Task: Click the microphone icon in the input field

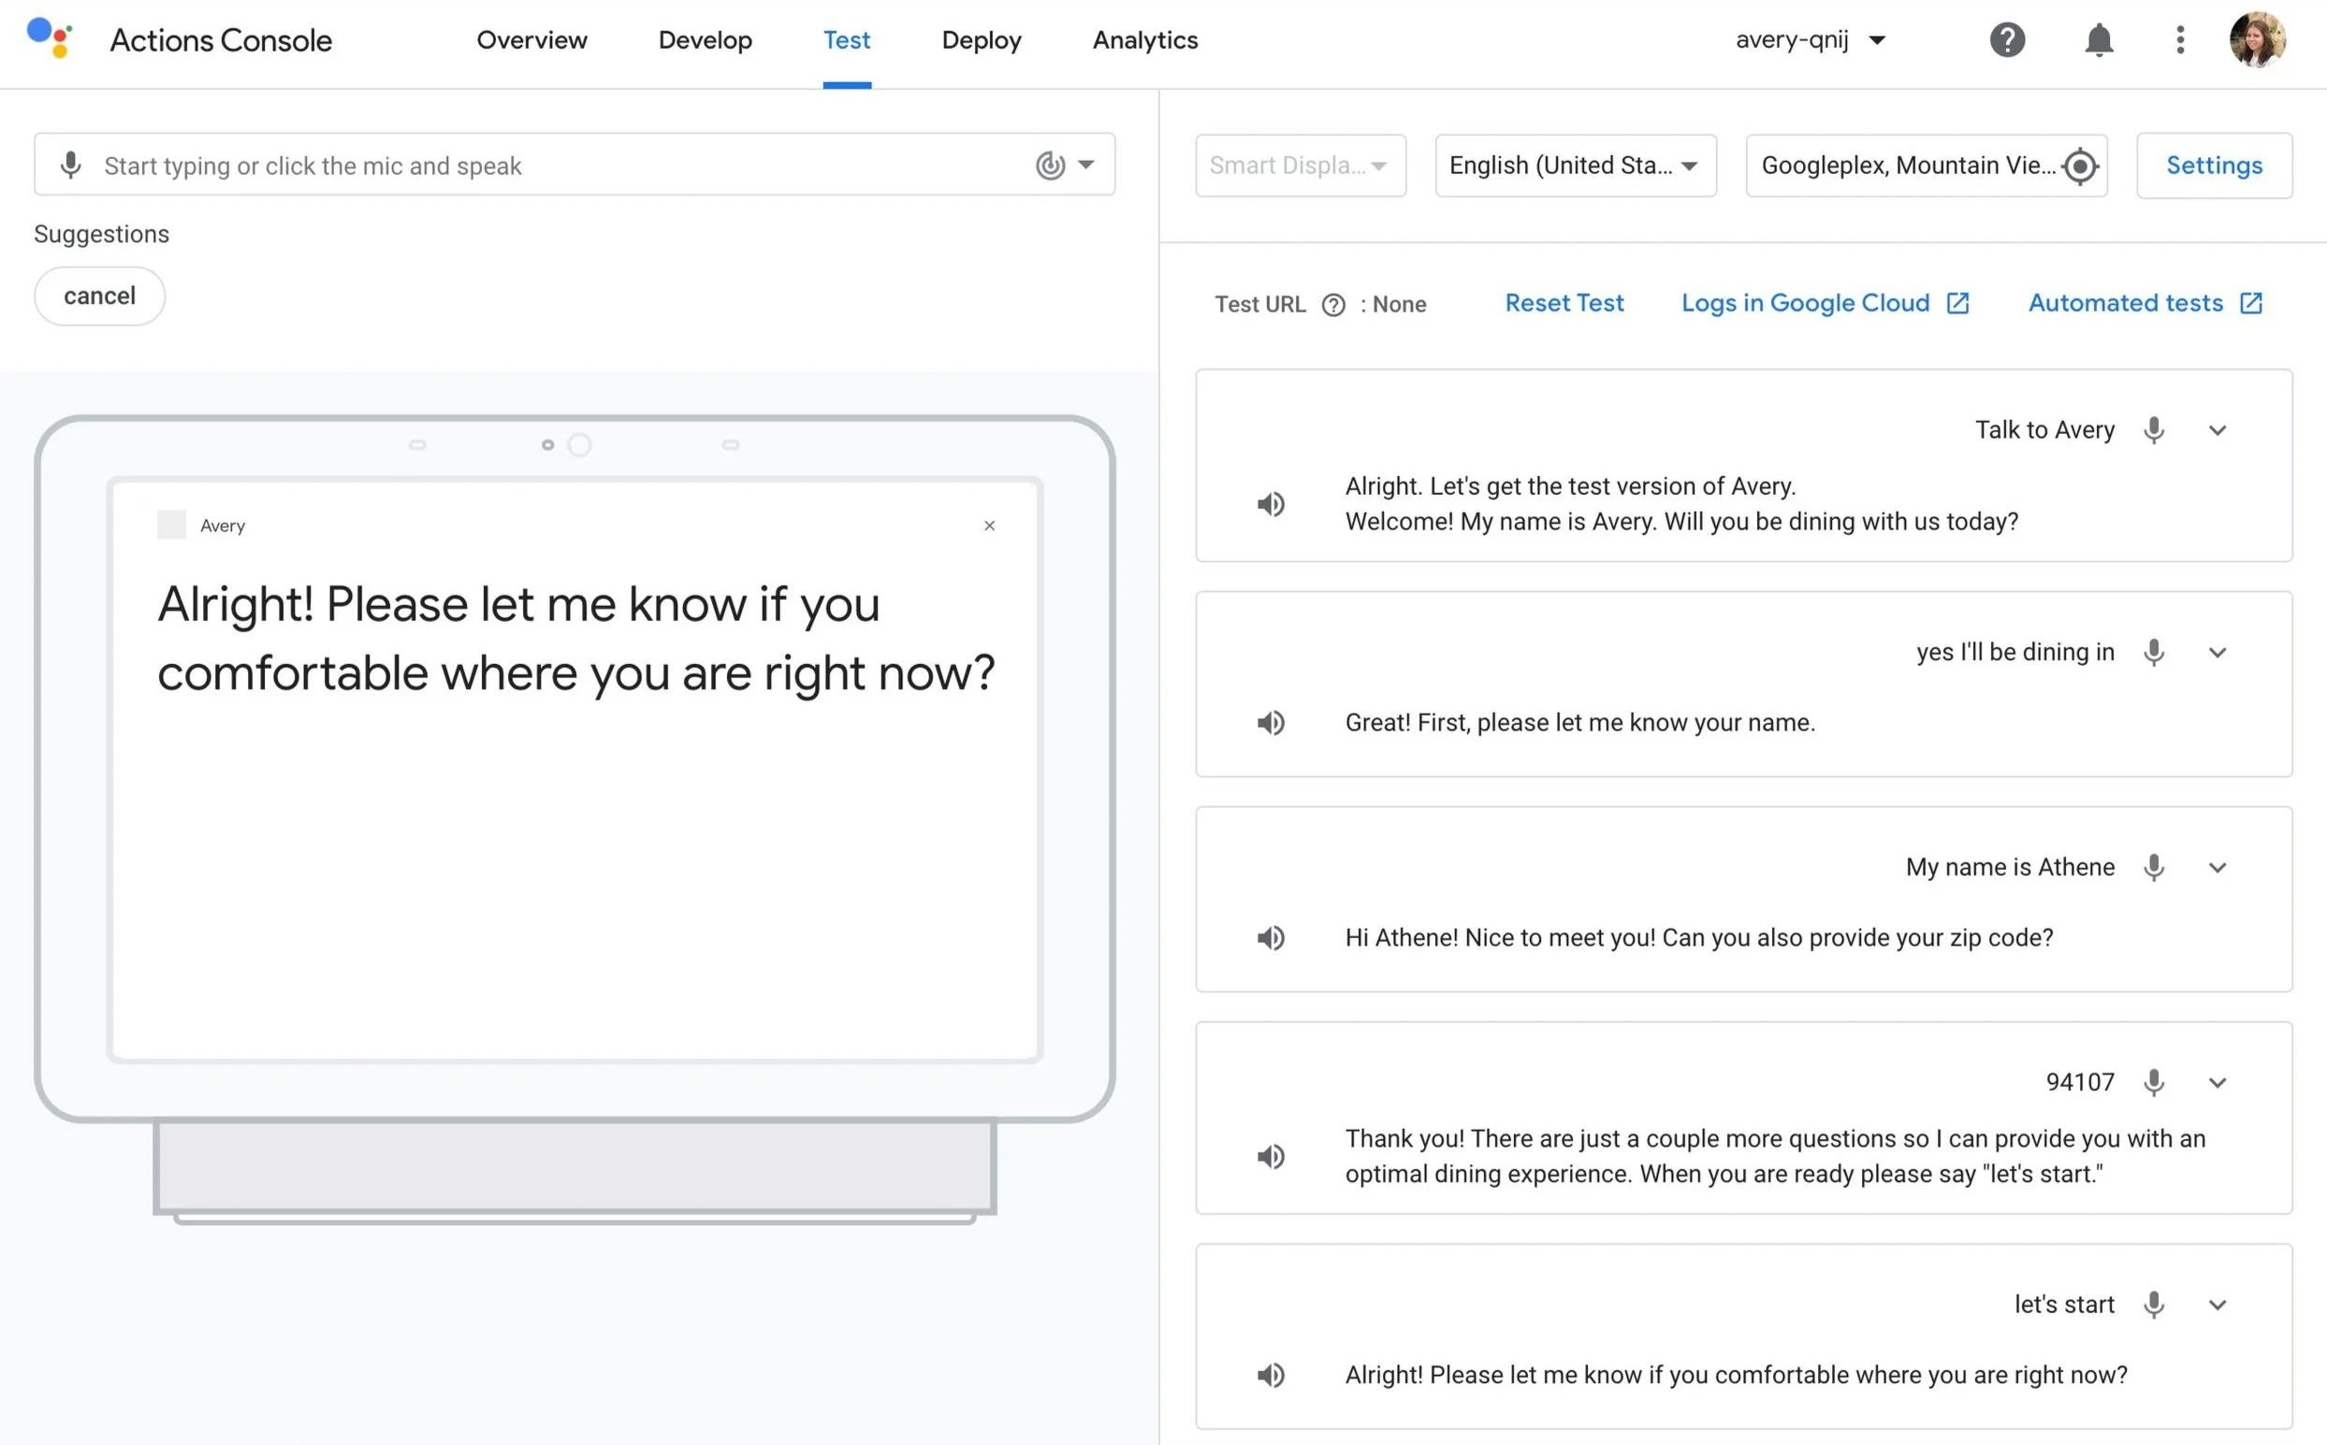Action: [x=71, y=166]
